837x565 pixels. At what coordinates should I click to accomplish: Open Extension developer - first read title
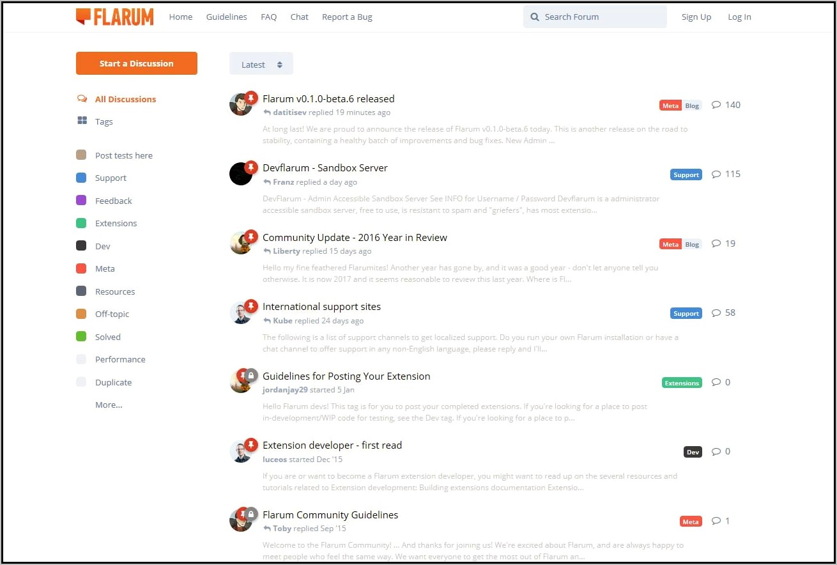pyautogui.click(x=332, y=445)
